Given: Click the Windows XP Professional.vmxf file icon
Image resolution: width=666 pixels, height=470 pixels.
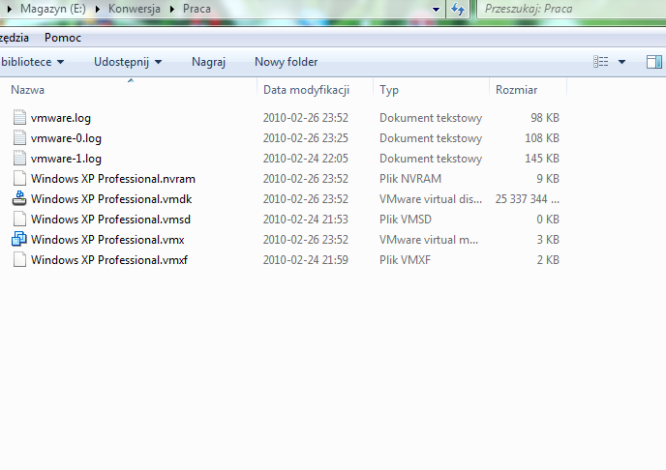Looking at the screenshot, I should click(x=19, y=259).
